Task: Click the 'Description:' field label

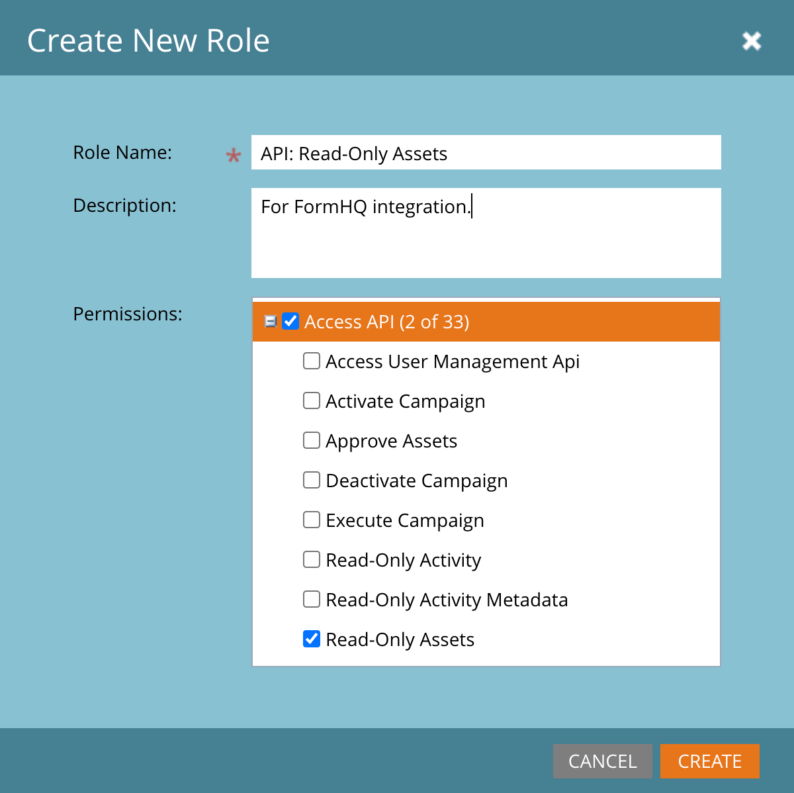Action: point(125,205)
